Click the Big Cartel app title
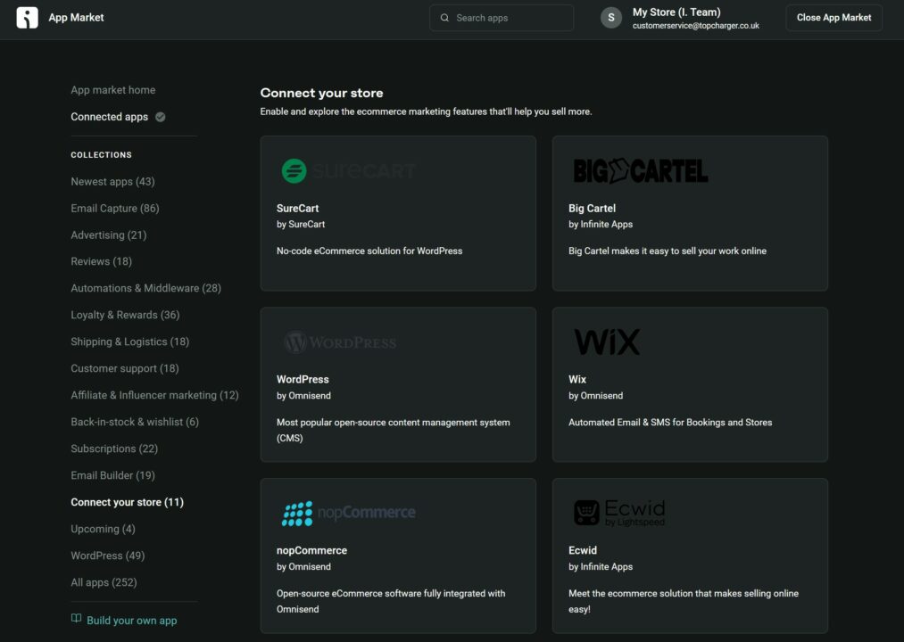The height and width of the screenshot is (642, 904). 592,209
